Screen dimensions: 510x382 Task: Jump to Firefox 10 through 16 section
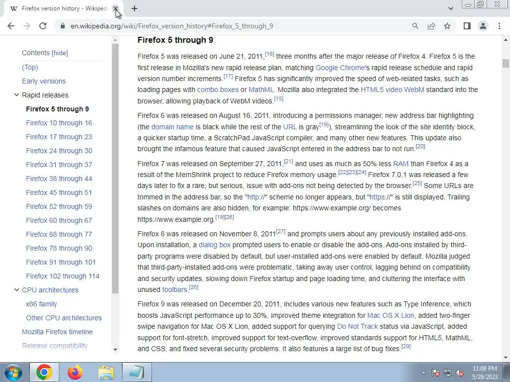(x=59, y=123)
